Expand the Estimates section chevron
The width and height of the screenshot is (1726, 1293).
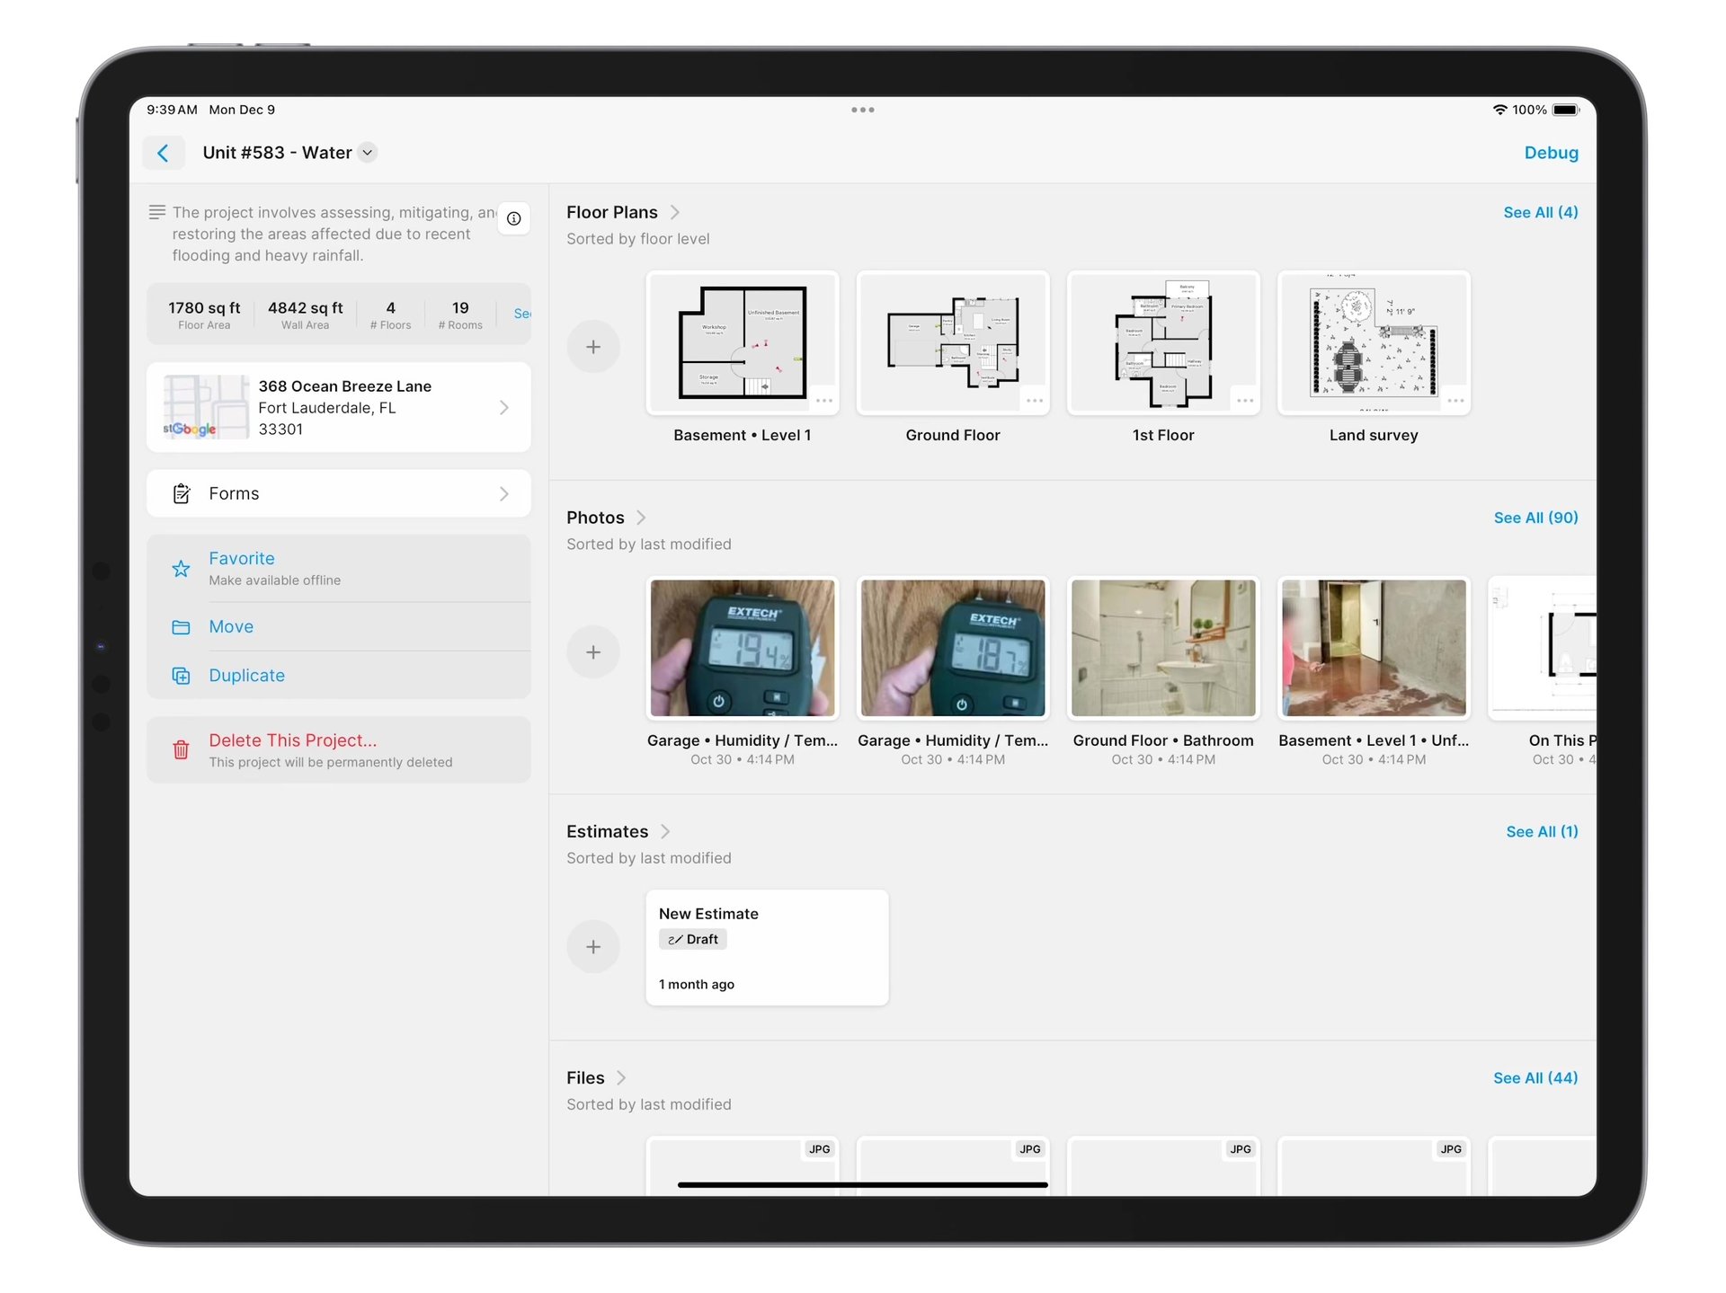point(665,831)
